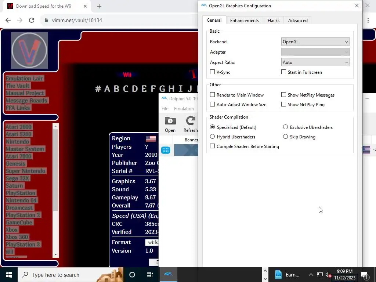The width and height of the screenshot is (376, 282).
Task: Enable V-Sync checkbox
Action: tap(212, 72)
